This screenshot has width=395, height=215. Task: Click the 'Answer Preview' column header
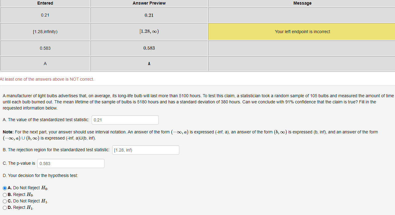[x=149, y=3]
